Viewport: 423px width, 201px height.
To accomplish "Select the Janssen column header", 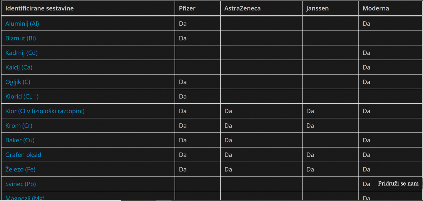I will 317,8.
